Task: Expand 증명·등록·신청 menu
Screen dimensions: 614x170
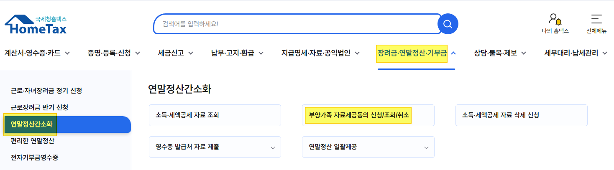Action: pyautogui.click(x=114, y=53)
